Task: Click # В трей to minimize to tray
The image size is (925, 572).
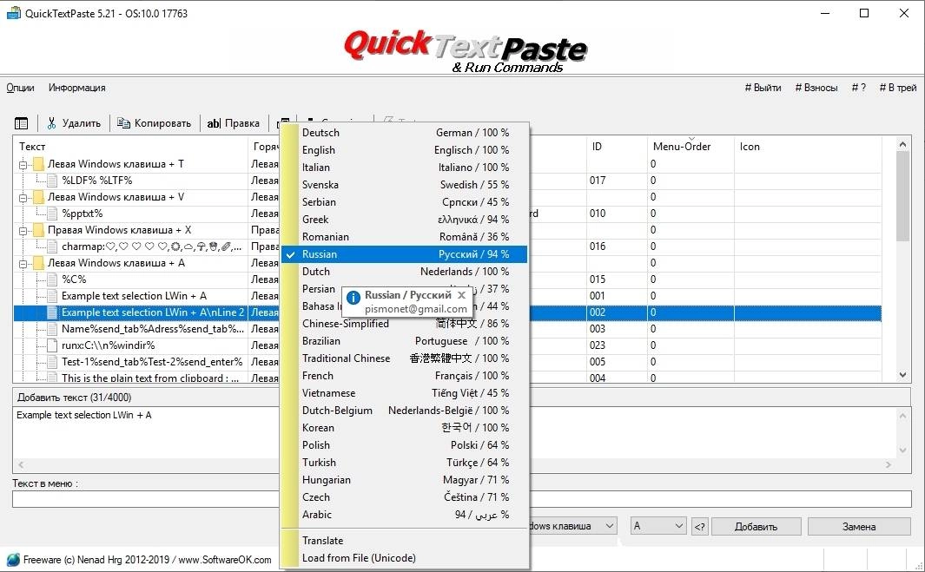Action: click(898, 88)
